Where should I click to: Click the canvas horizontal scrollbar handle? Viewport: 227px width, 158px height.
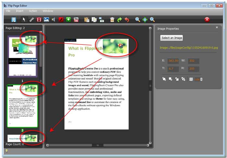(x=98, y=145)
